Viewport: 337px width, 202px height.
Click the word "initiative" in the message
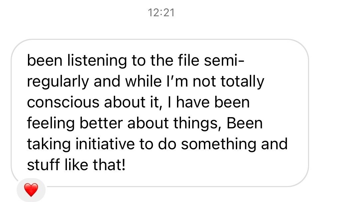click(103, 144)
